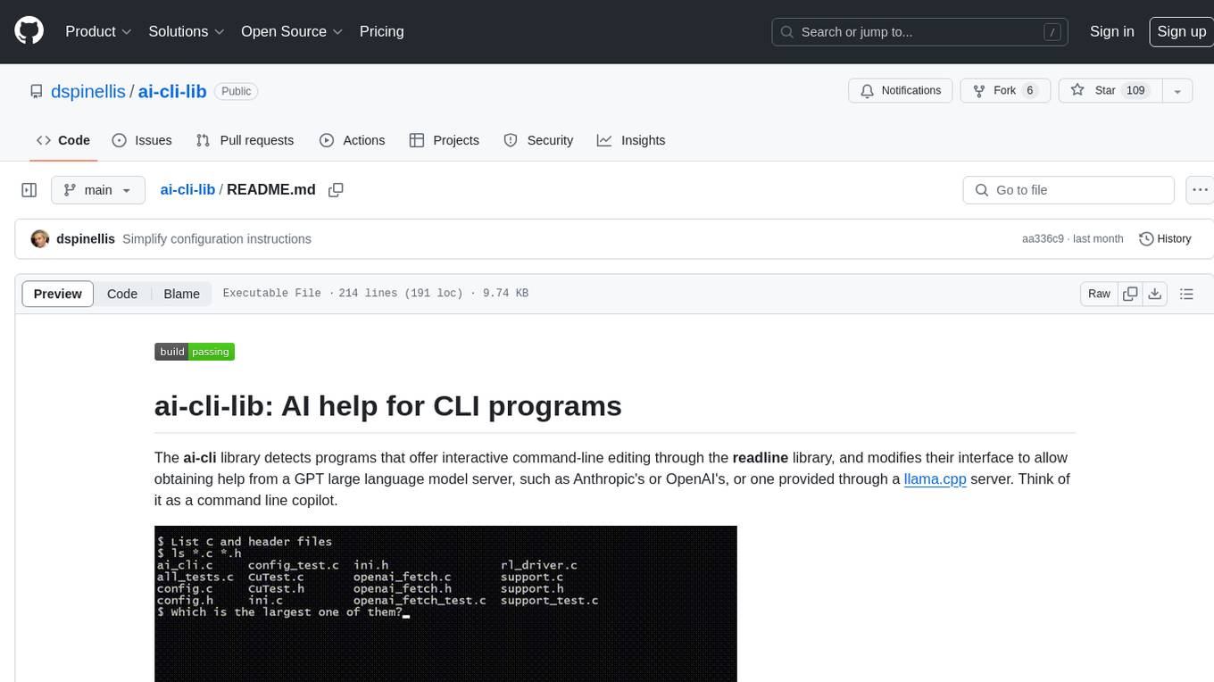Open the Pricing page
This screenshot has height=682, width=1214.
coord(381,31)
